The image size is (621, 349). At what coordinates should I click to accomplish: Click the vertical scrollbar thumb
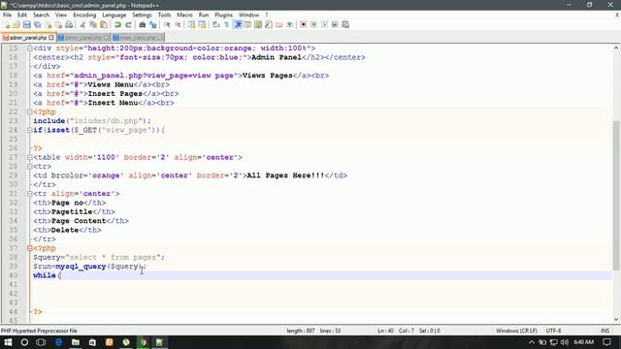pyautogui.click(x=616, y=196)
